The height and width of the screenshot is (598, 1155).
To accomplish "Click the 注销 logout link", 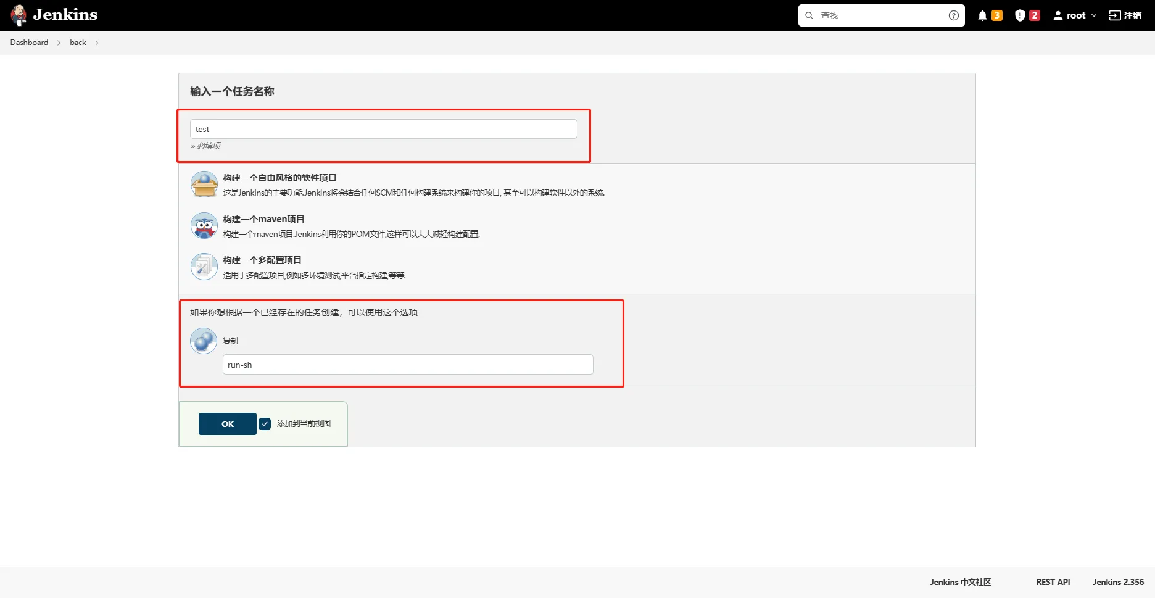I will point(1125,15).
